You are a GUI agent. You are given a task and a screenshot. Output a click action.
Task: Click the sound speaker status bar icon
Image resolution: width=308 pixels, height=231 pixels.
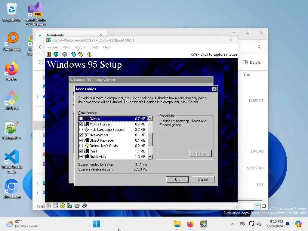point(84,206)
